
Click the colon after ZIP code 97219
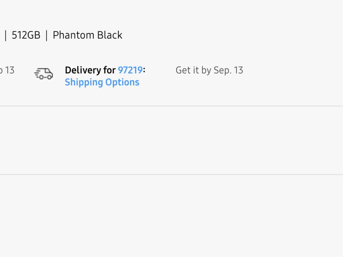[144, 70]
